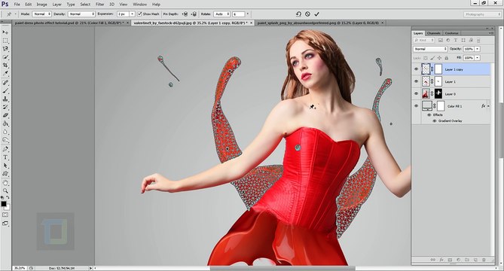Click the foreground color swatch
504x271 pixels.
(4, 204)
